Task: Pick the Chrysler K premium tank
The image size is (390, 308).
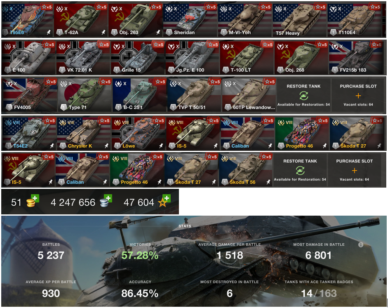Action: tap(84, 134)
